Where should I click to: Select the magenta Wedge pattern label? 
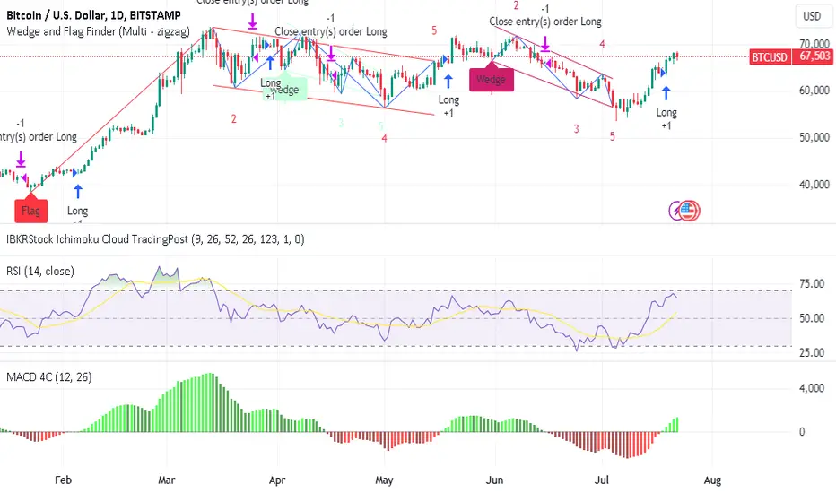[x=491, y=80]
